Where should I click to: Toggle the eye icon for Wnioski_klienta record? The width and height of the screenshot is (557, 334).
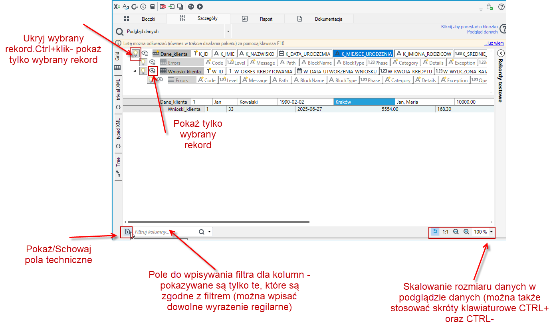pyautogui.click(x=152, y=71)
